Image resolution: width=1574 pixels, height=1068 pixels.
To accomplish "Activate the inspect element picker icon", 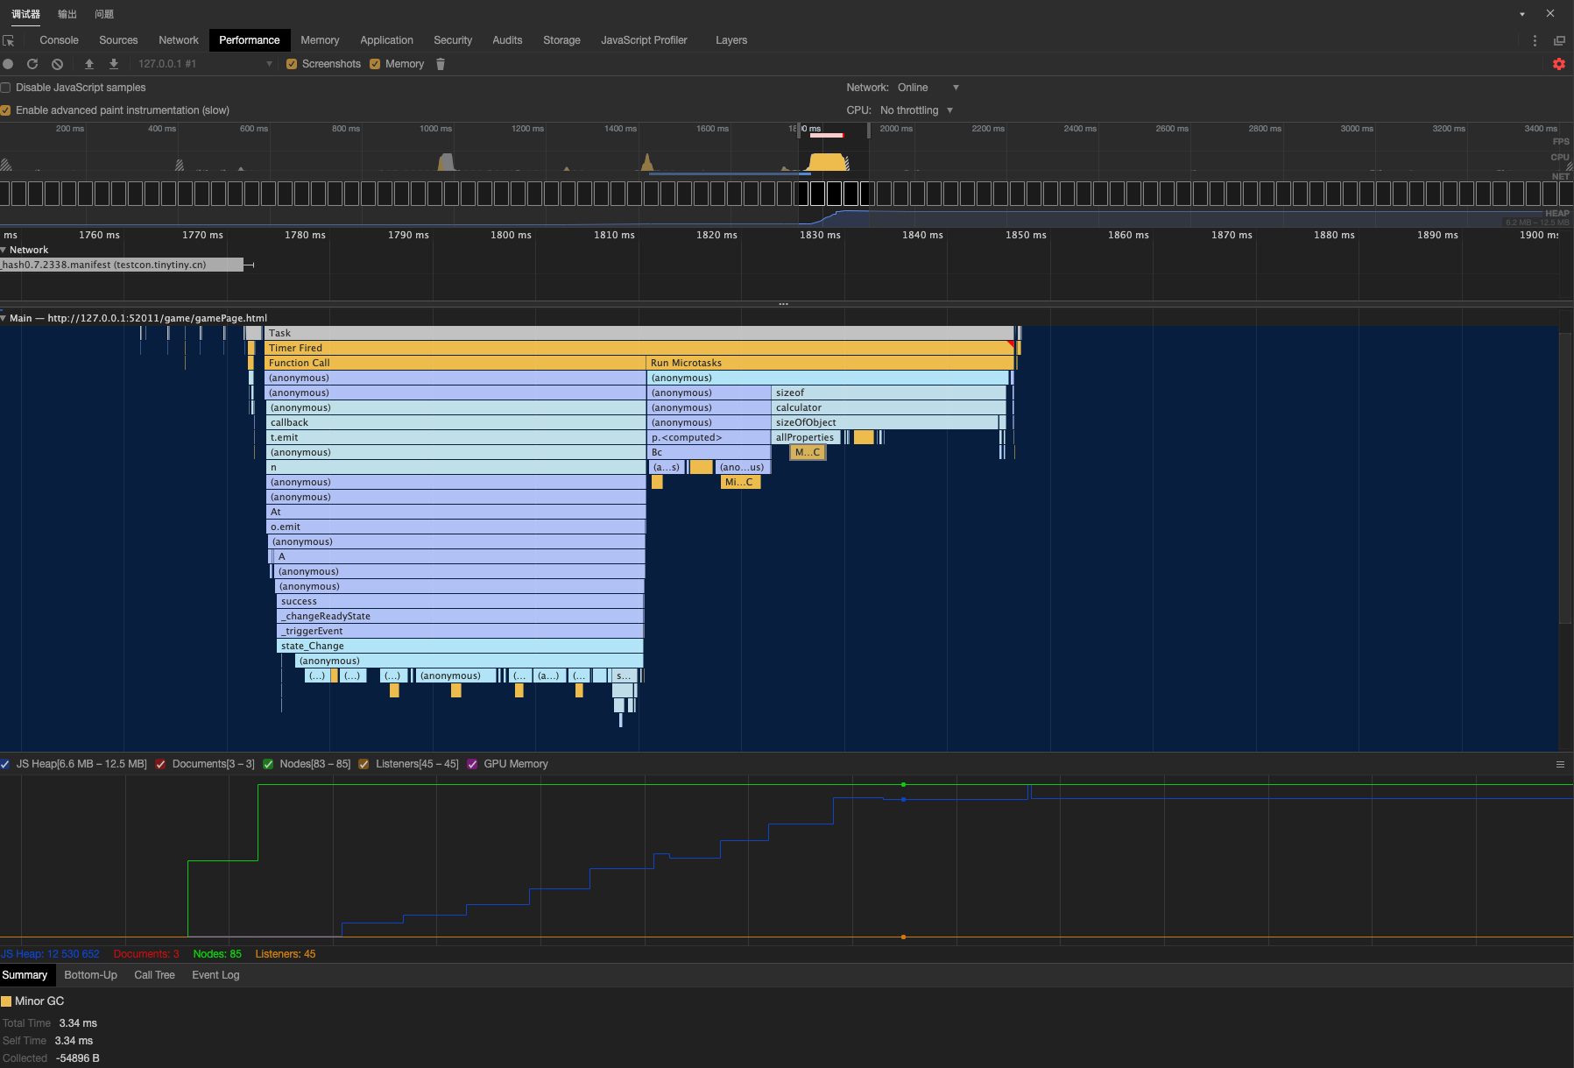I will [x=9, y=40].
